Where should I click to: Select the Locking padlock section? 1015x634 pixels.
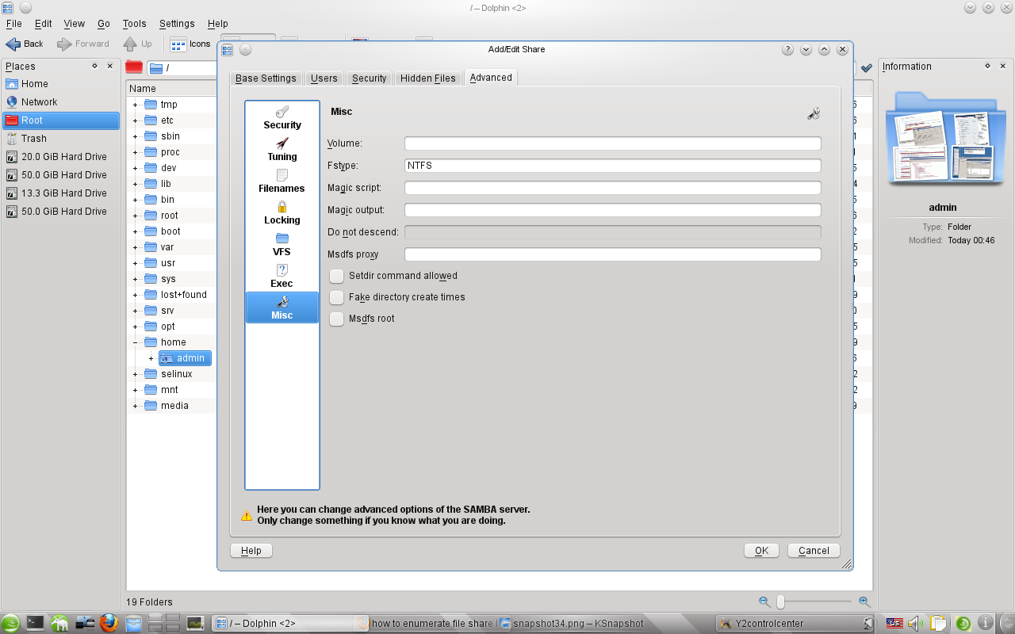[282, 212]
